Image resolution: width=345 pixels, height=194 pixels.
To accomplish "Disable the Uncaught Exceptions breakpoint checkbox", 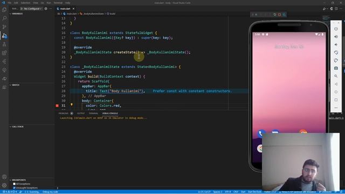I will tap(15, 188).
